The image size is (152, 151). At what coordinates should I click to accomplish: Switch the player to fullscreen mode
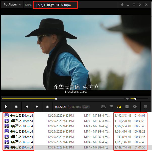(140, 5)
